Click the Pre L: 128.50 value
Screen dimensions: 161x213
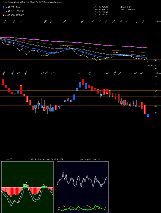(101, 12)
